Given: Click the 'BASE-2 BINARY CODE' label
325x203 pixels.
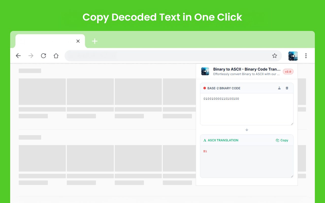Looking at the screenshot, I should (x=224, y=88).
